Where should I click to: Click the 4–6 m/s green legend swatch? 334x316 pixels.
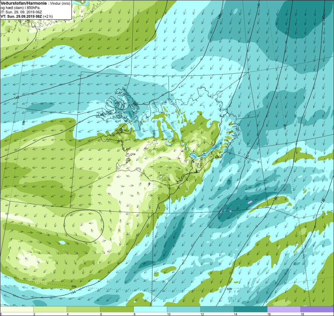[x=83, y=309]
